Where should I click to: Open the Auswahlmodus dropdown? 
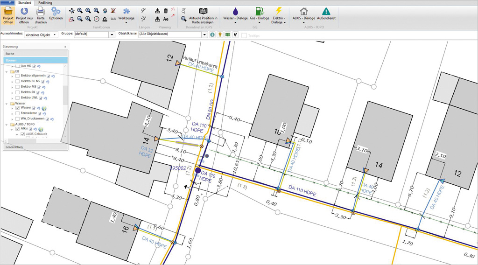pos(55,35)
